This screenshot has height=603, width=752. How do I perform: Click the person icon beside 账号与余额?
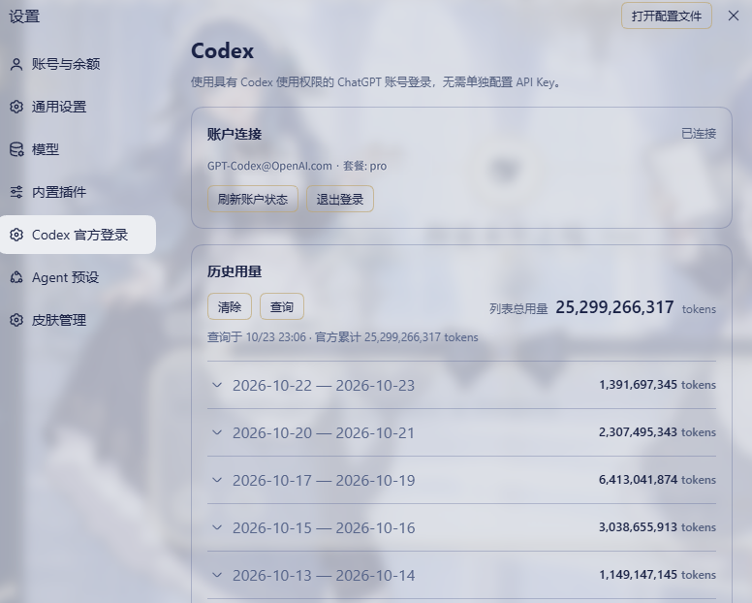(x=16, y=64)
